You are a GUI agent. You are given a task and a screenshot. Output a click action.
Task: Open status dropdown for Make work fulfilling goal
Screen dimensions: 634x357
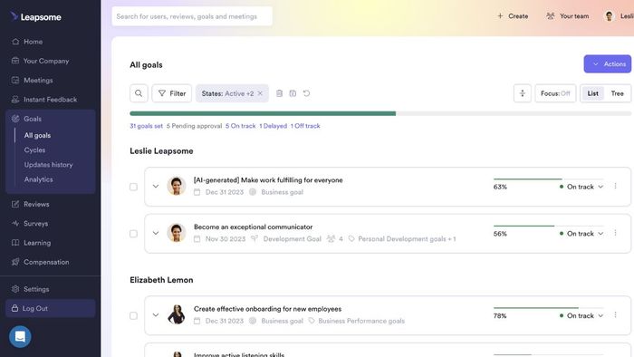[x=581, y=187]
